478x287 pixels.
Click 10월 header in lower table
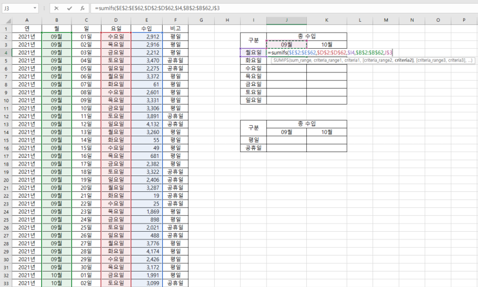click(x=327, y=132)
